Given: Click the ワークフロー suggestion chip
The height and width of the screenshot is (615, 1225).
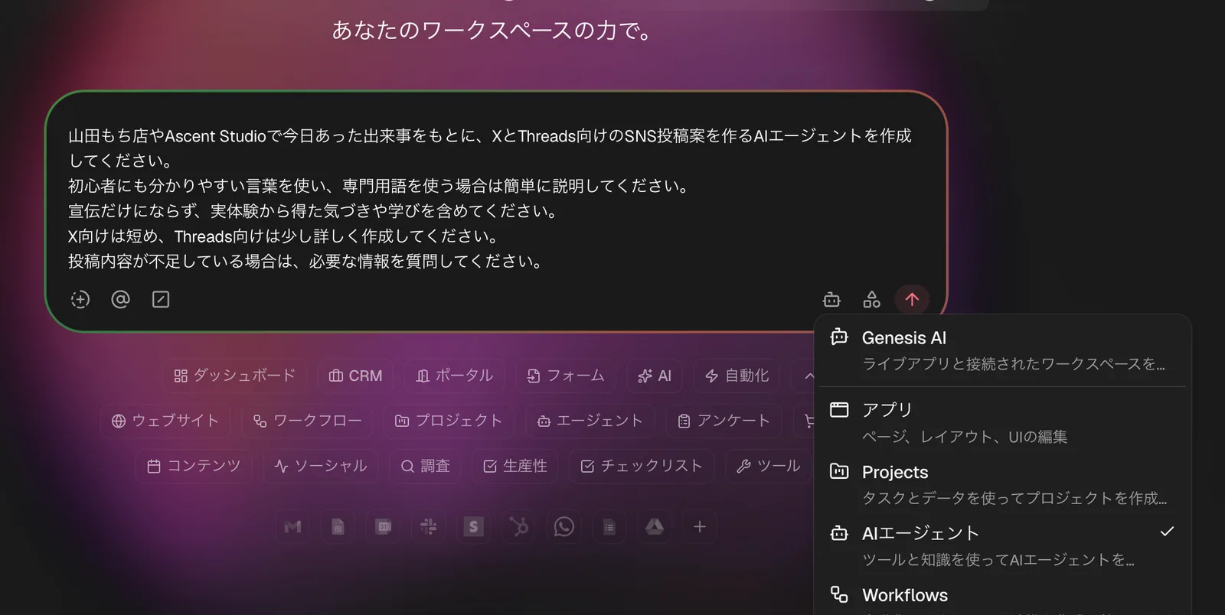Looking at the screenshot, I should coord(307,421).
